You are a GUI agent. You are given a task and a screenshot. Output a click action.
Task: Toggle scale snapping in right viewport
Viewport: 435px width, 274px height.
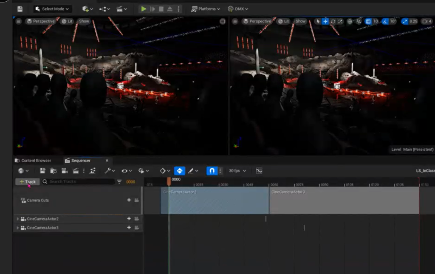(x=405, y=21)
